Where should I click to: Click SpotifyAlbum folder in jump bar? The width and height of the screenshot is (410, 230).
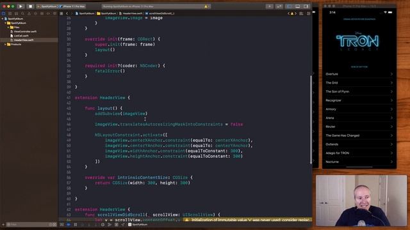(x=107, y=13)
